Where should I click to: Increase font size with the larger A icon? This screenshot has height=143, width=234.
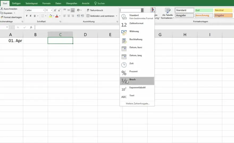point(55,10)
